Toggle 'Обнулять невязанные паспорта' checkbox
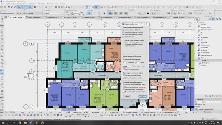Viewport: 222px width, 125px height. point(123,87)
